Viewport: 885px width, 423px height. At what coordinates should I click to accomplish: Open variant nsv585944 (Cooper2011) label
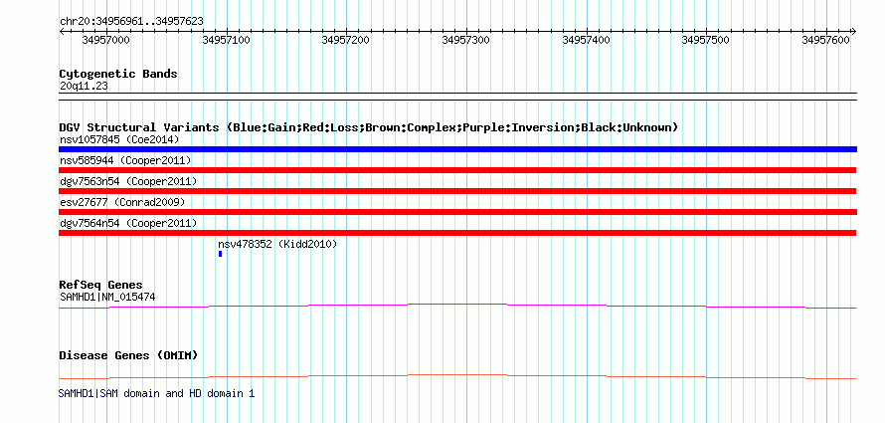click(x=125, y=160)
